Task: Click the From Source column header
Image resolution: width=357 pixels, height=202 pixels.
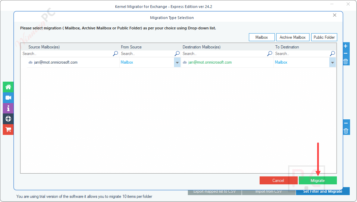Action: (131, 47)
